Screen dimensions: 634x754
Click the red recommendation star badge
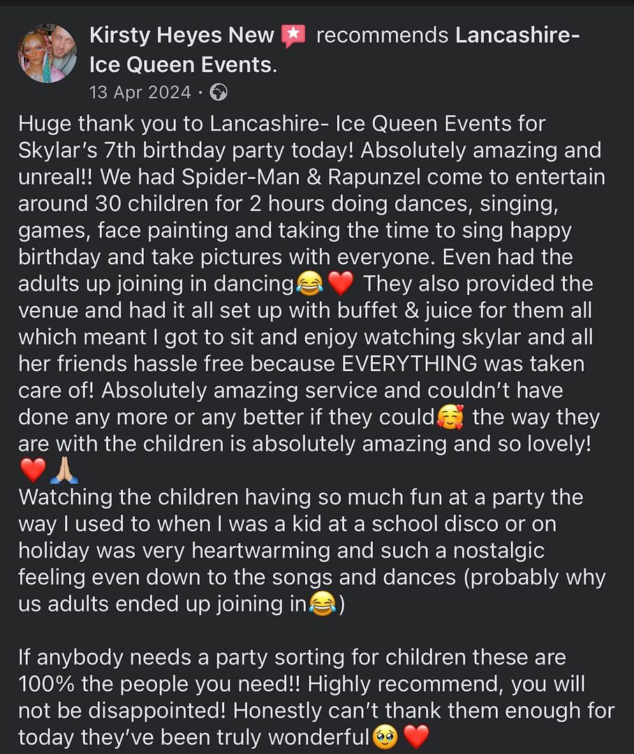coord(293,36)
